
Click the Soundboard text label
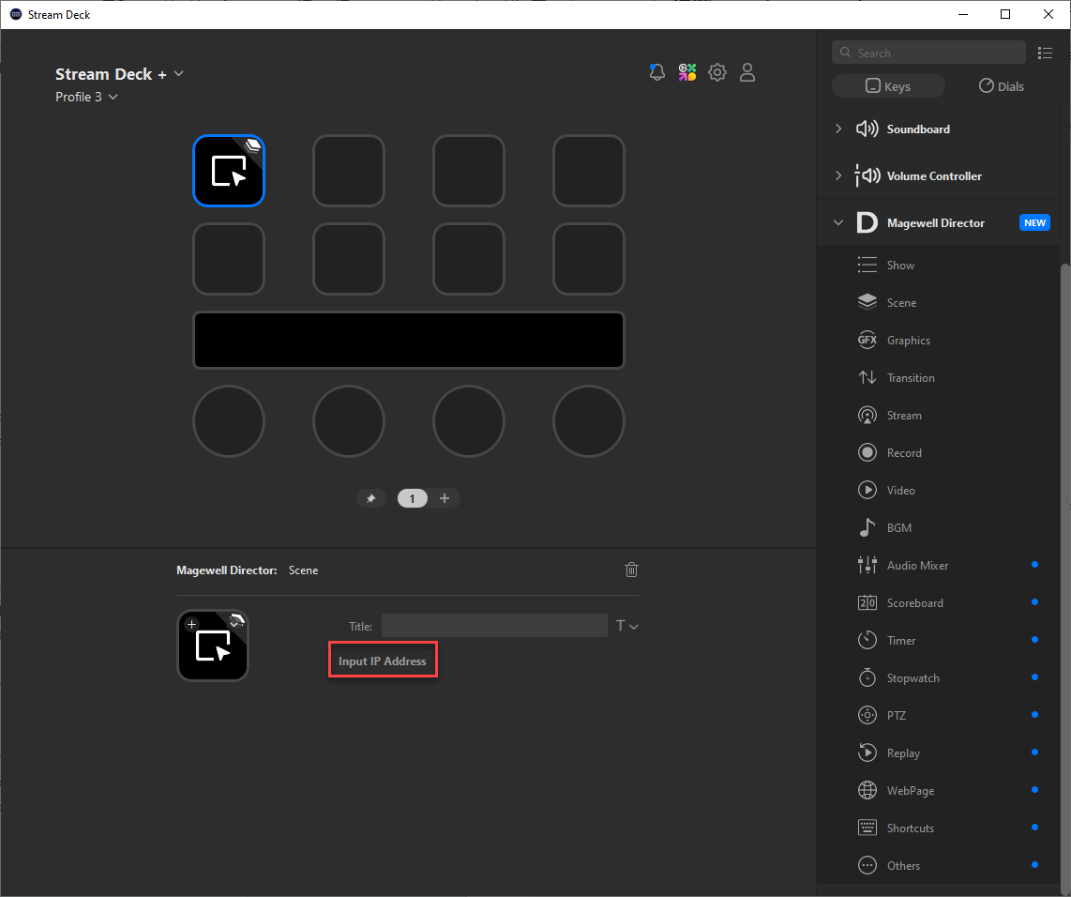point(918,129)
